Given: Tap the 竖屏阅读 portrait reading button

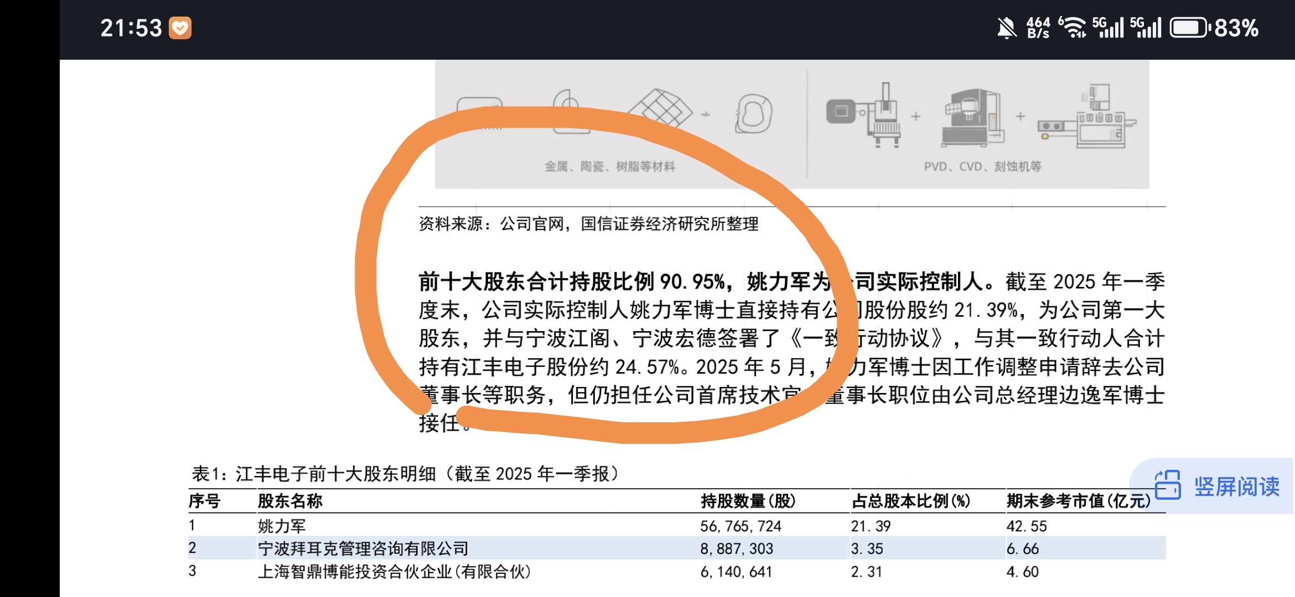Looking at the screenshot, I should point(1212,486).
